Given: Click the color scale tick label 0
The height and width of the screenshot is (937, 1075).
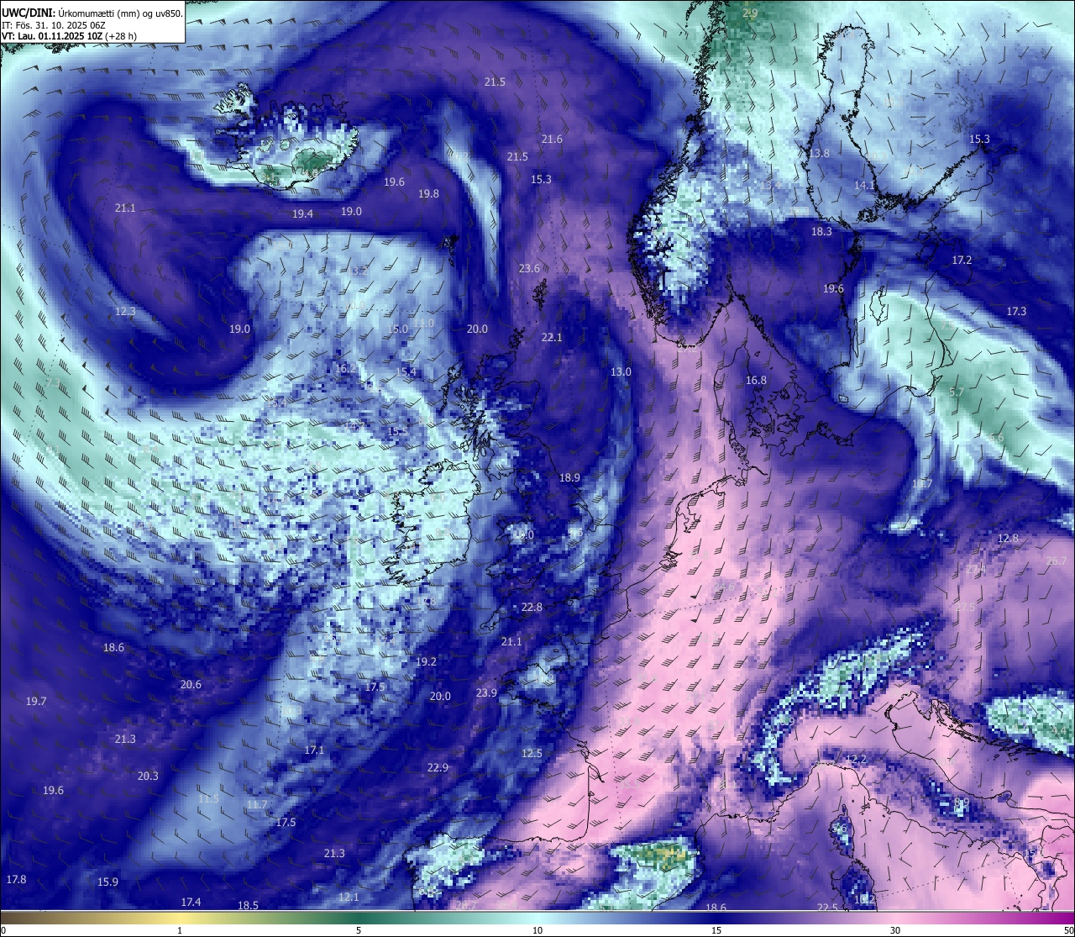Looking at the screenshot, I should pos(3,930).
